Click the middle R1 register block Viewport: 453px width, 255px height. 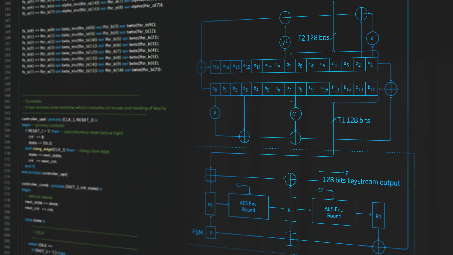click(290, 210)
